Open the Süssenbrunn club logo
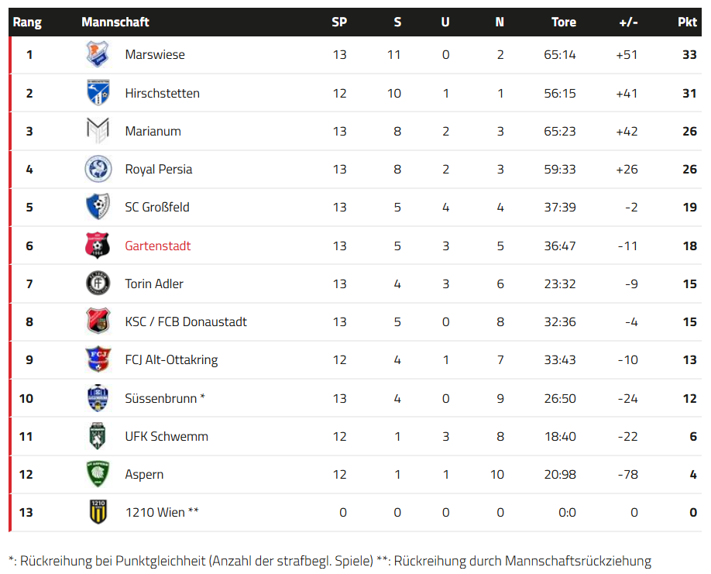Viewport: 711px width, 574px height. (x=98, y=398)
